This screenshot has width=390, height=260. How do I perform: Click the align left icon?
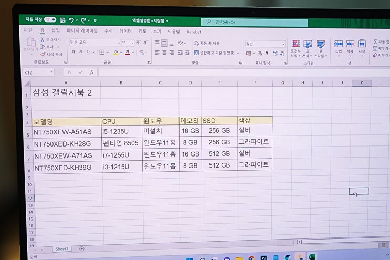coord(157,53)
